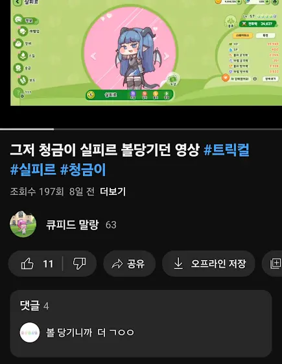Tap the save to playlist icon

click(275, 264)
